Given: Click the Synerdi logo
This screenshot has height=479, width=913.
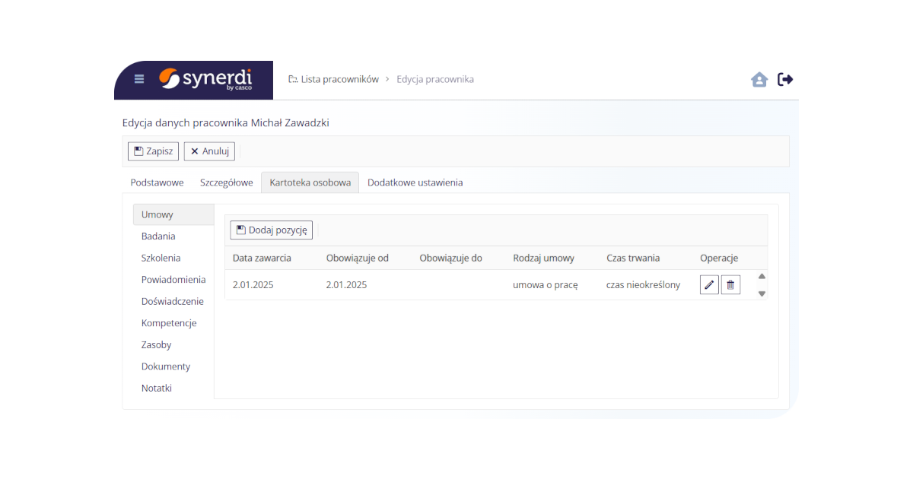Looking at the screenshot, I should point(205,79).
